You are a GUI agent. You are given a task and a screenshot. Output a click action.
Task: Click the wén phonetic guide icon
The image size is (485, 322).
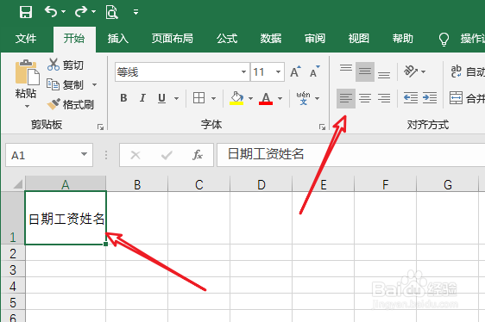point(303,98)
